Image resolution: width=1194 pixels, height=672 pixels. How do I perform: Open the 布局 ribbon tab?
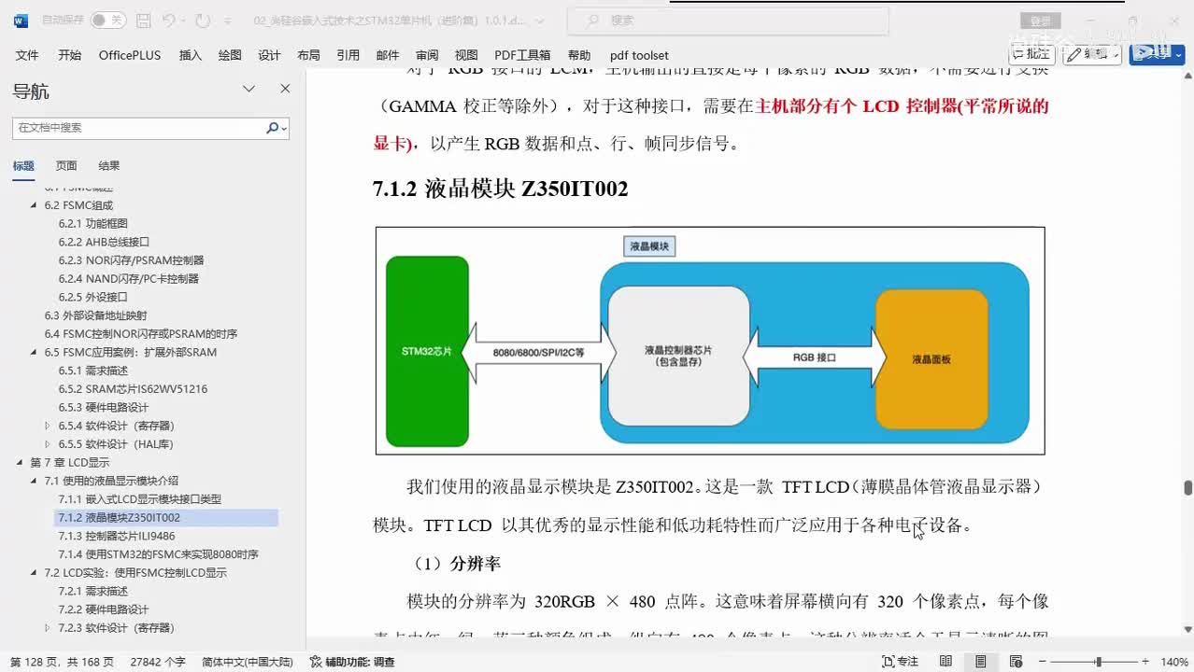click(x=308, y=55)
